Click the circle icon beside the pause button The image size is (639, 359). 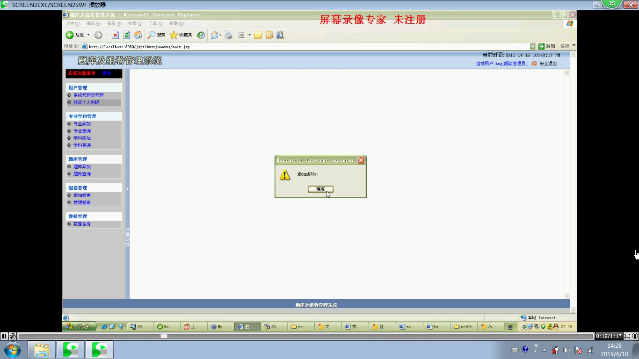[13, 336]
